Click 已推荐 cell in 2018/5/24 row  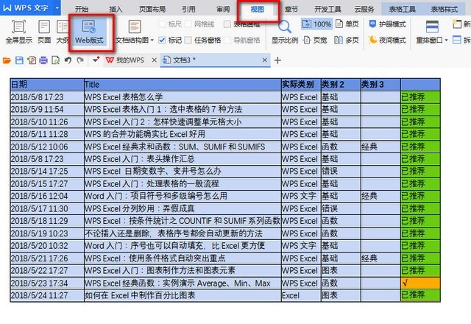point(420,295)
